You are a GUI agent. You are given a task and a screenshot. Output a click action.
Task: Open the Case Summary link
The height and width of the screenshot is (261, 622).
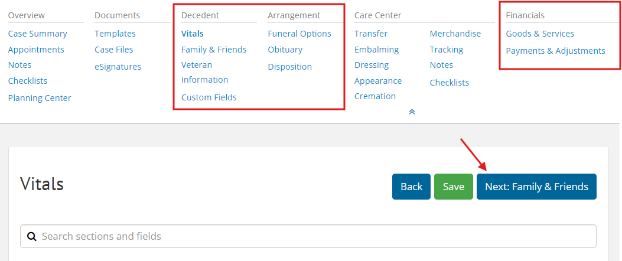(x=38, y=34)
